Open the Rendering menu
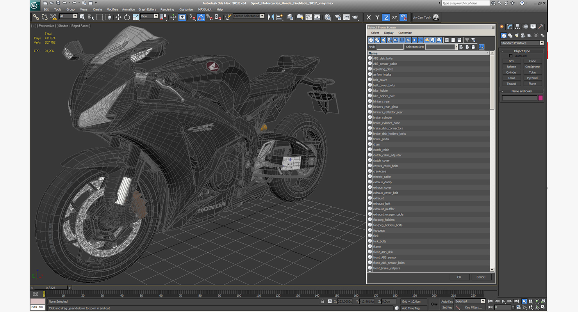The height and width of the screenshot is (312, 578). [167, 9]
